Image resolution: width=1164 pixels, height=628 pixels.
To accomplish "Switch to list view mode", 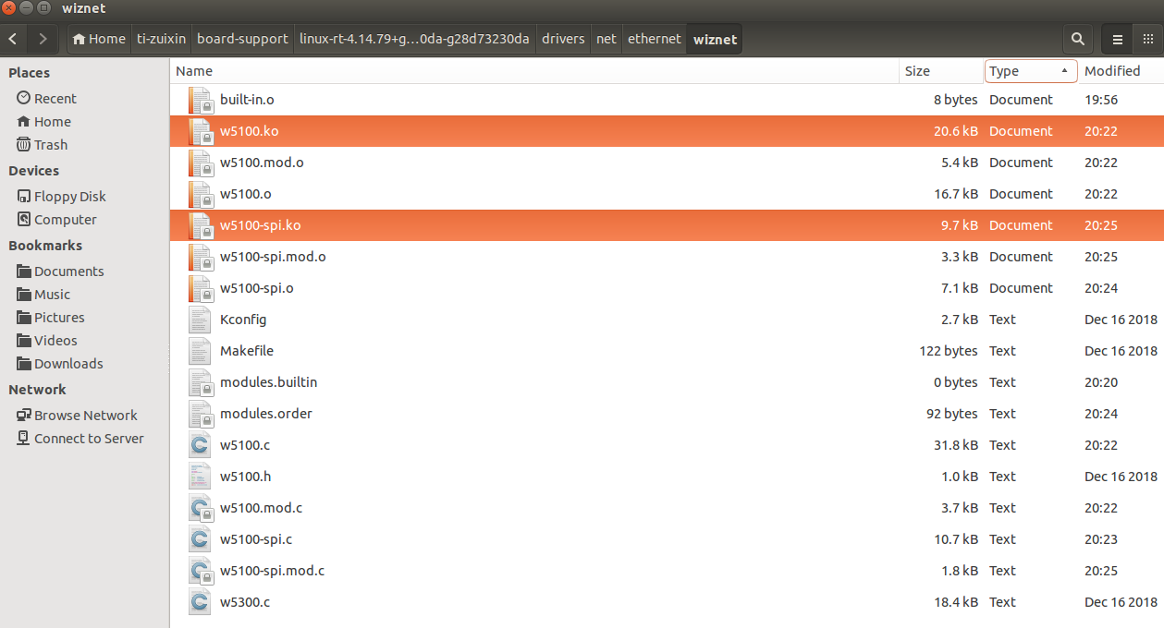I will [x=1117, y=39].
